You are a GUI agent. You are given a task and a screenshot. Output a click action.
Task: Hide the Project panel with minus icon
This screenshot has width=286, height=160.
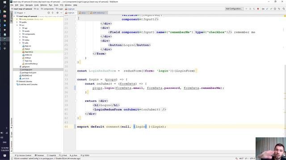click(61, 13)
